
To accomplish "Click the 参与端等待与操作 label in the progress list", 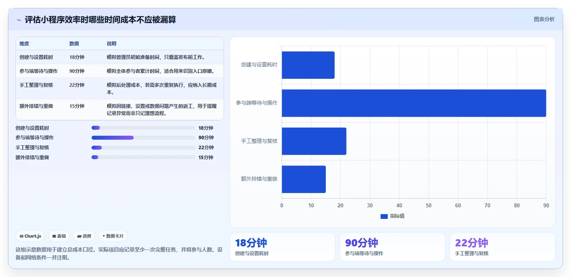I will click(35, 138).
